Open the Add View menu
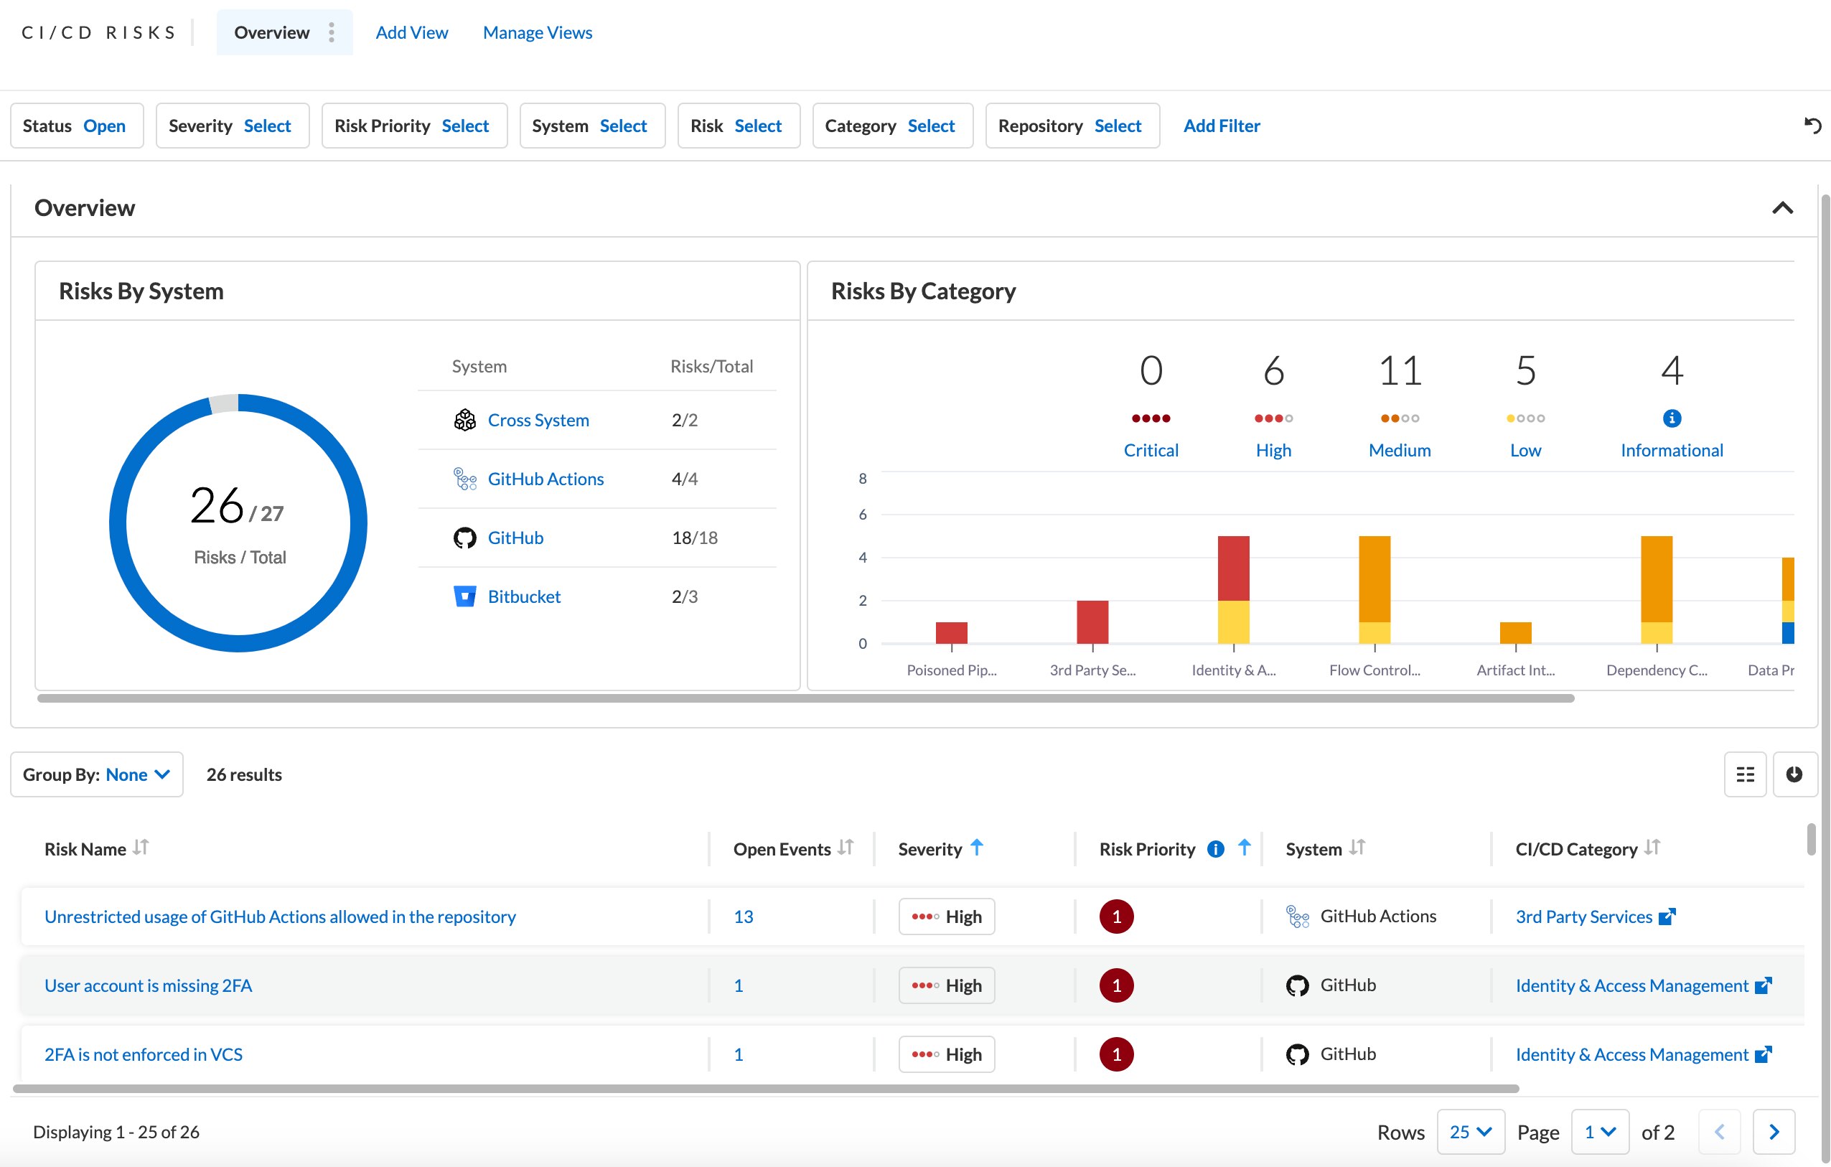This screenshot has height=1167, width=1831. [x=411, y=31]
